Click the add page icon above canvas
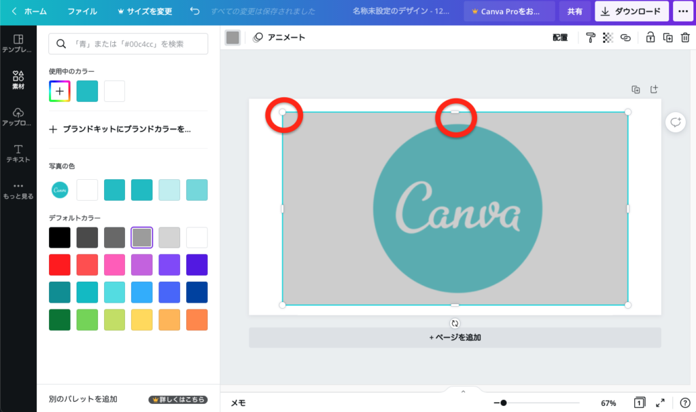 pyautogui.click(x=654, y=89)
